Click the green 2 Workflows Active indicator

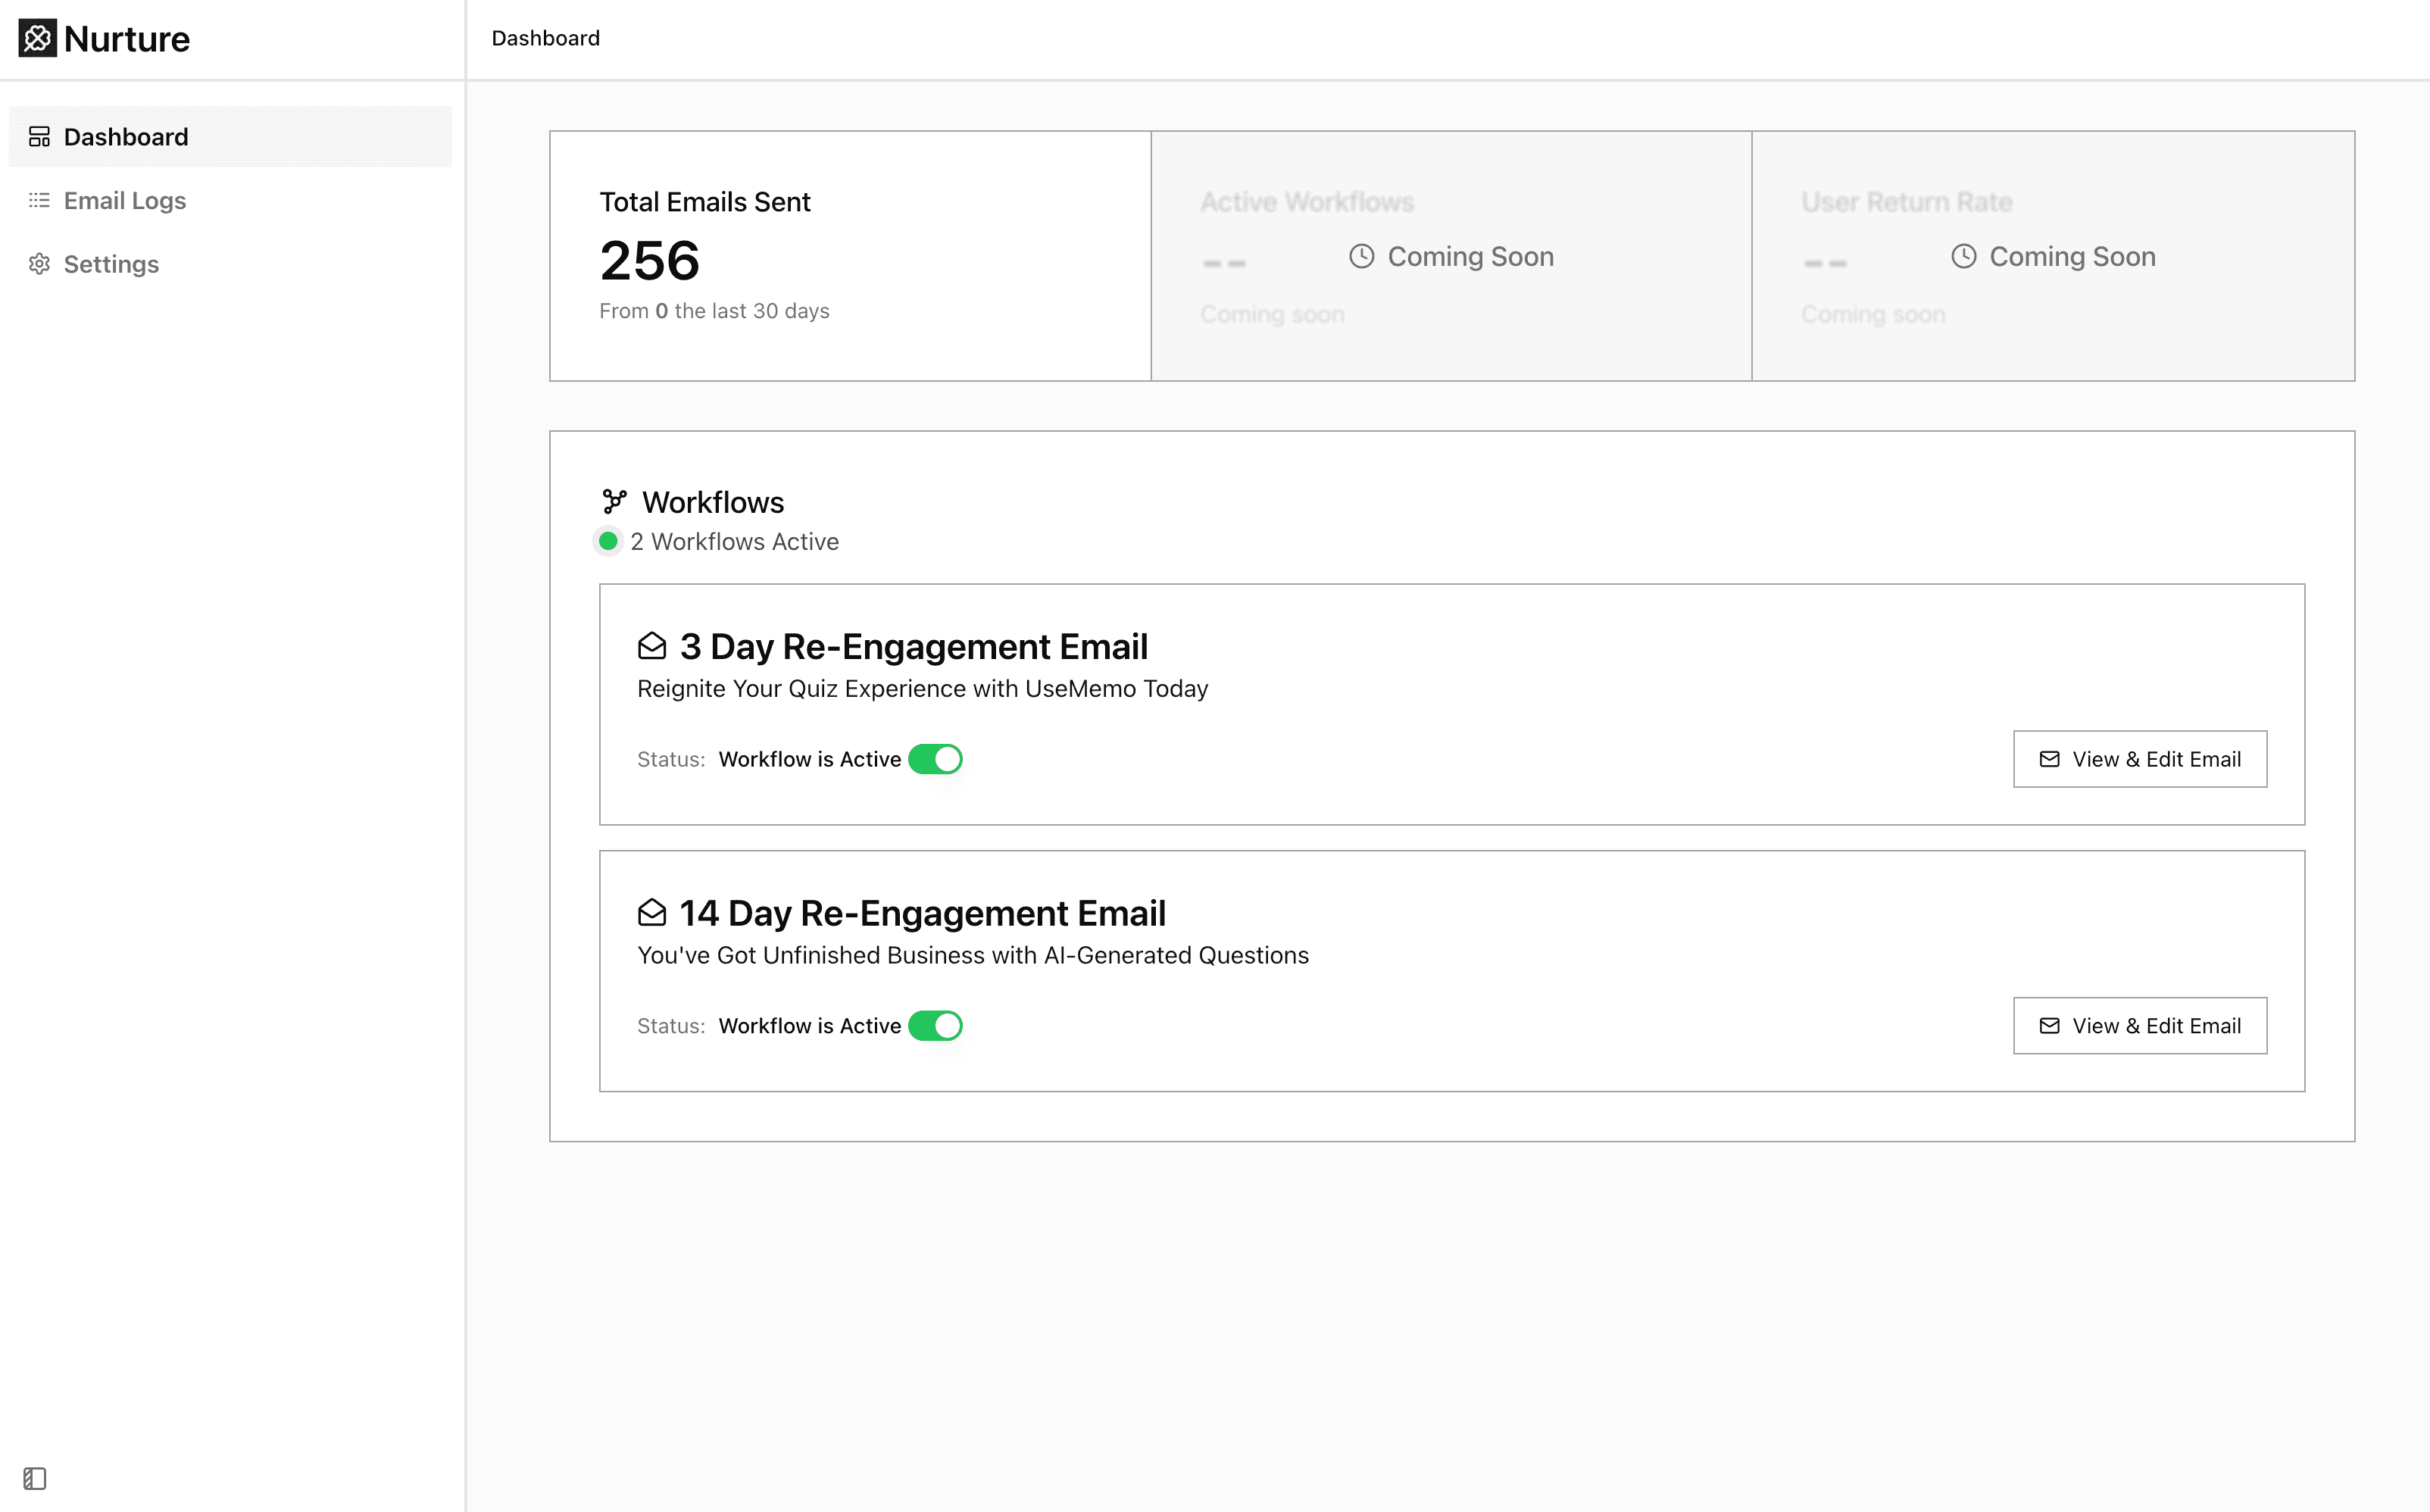608,541
